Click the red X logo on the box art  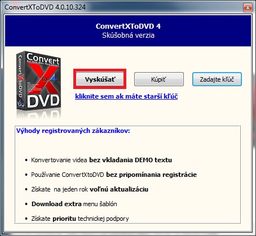(42, 79)
